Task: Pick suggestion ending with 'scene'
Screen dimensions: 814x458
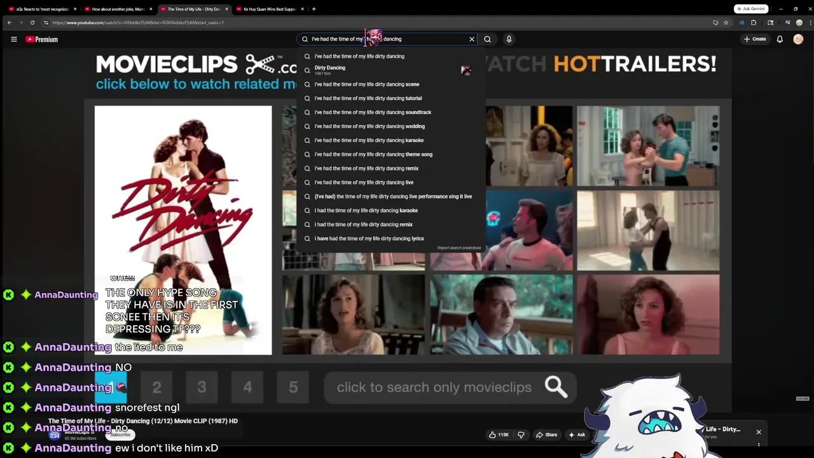Action: (x=390, y=84)
